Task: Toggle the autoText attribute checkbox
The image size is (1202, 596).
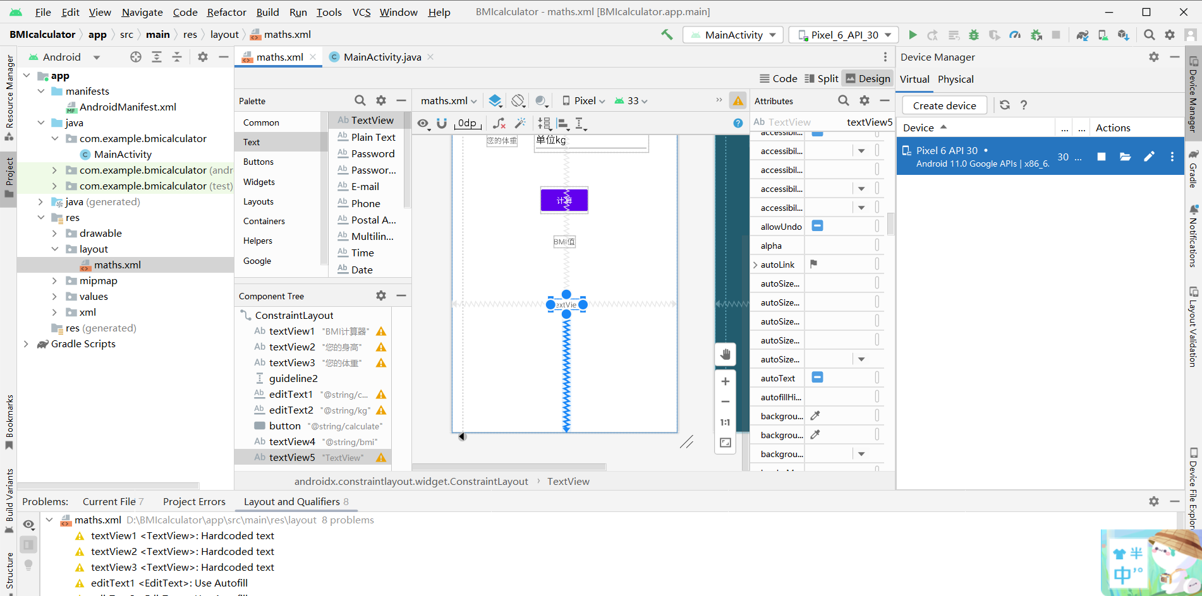Action: [x=817, y=377]
